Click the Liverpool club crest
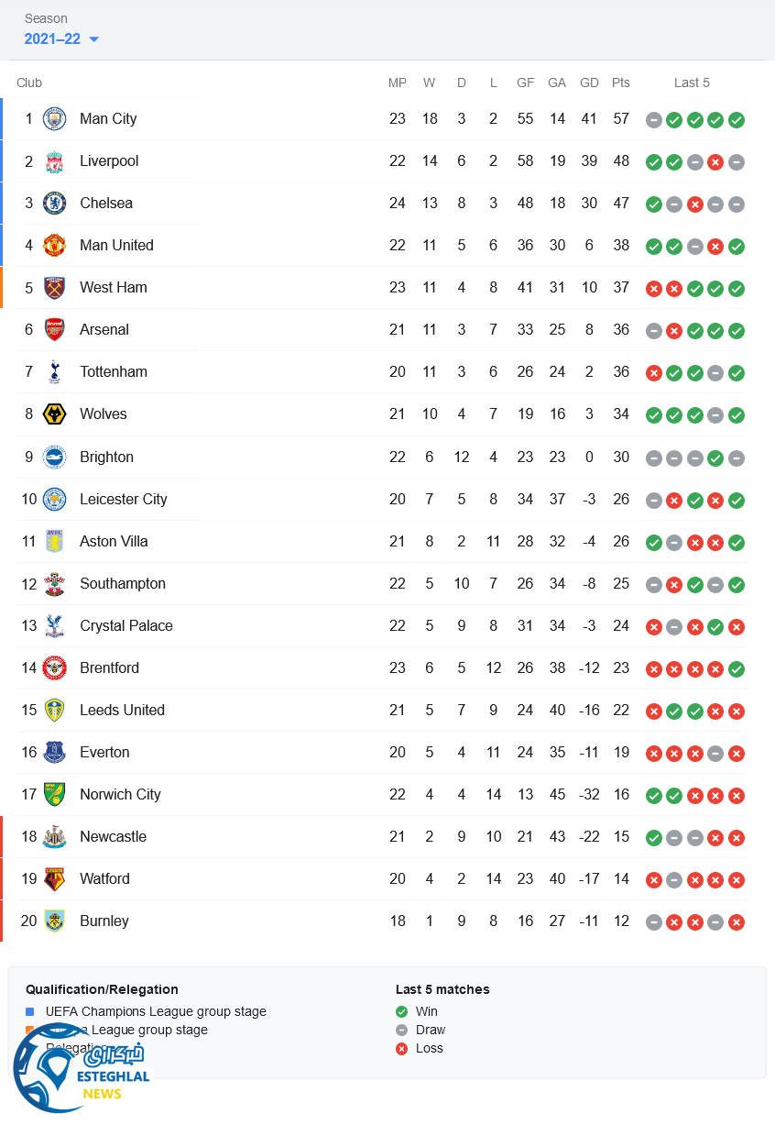This screenshot has width=775, height=1136. (x=54, y=161)
